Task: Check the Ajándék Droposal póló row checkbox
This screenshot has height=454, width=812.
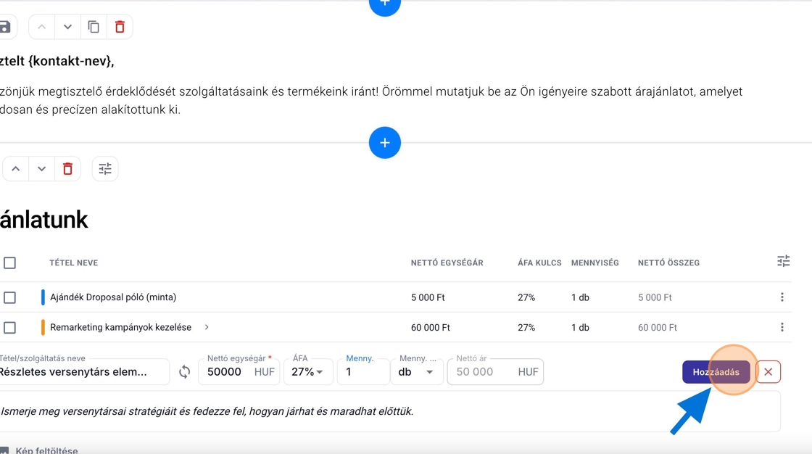Action: point(9,297)
